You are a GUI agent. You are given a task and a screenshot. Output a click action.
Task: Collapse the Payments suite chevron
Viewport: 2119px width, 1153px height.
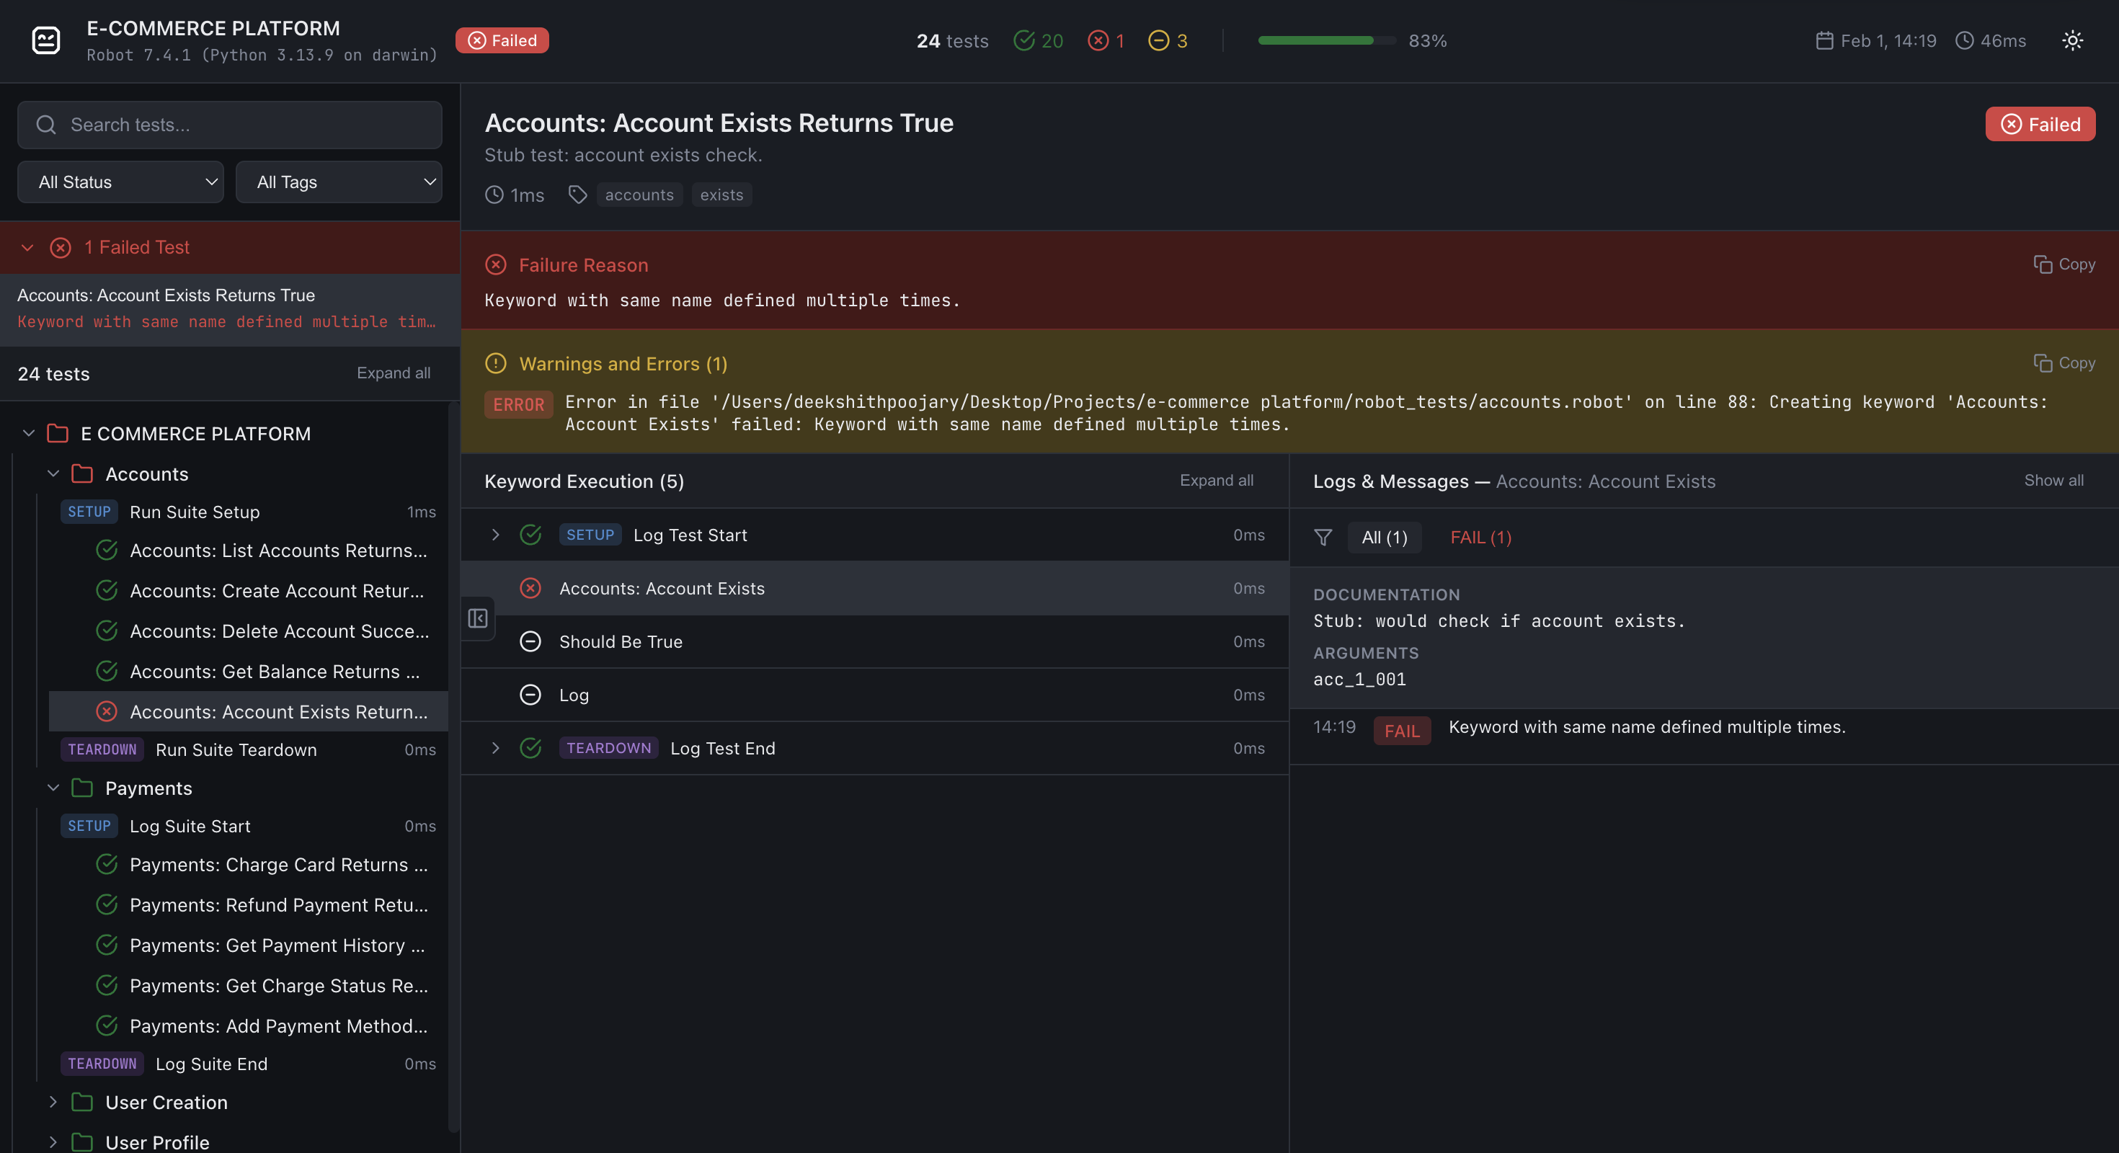[53, 788]
